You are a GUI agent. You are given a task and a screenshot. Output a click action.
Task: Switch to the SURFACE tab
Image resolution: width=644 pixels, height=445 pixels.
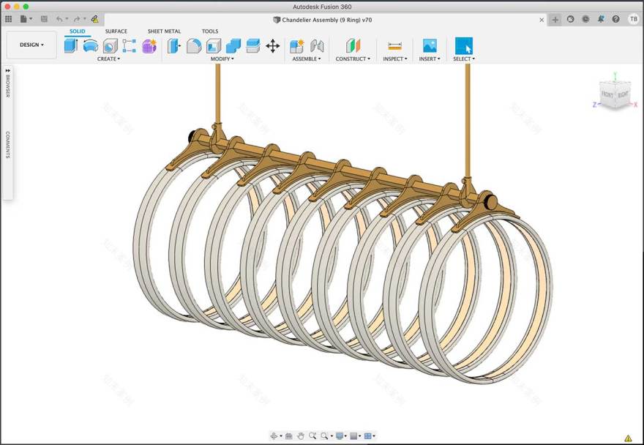click(116, 31)
